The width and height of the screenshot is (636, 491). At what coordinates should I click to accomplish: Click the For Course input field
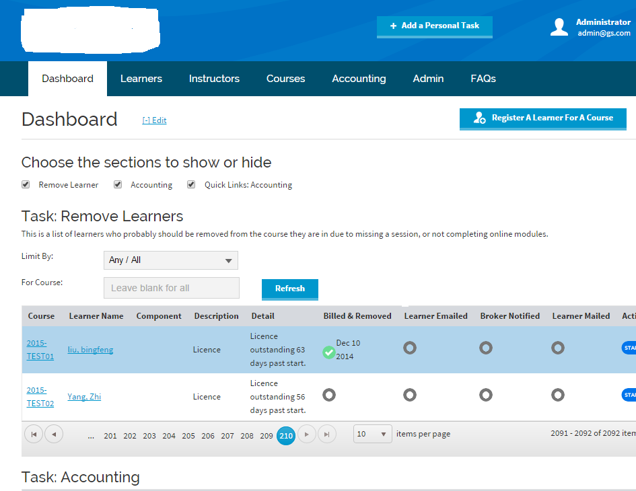click(x=172, y=288)
